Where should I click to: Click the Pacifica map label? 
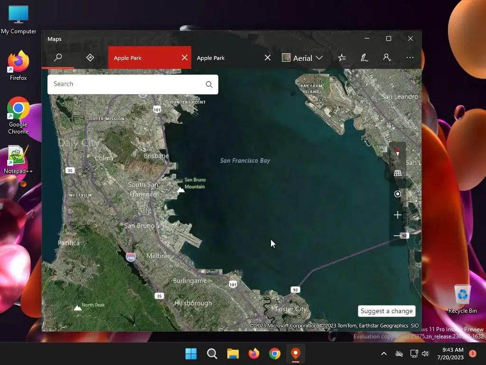[x=69, y=243]
